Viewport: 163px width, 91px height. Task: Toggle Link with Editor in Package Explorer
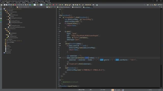point(49,7)
